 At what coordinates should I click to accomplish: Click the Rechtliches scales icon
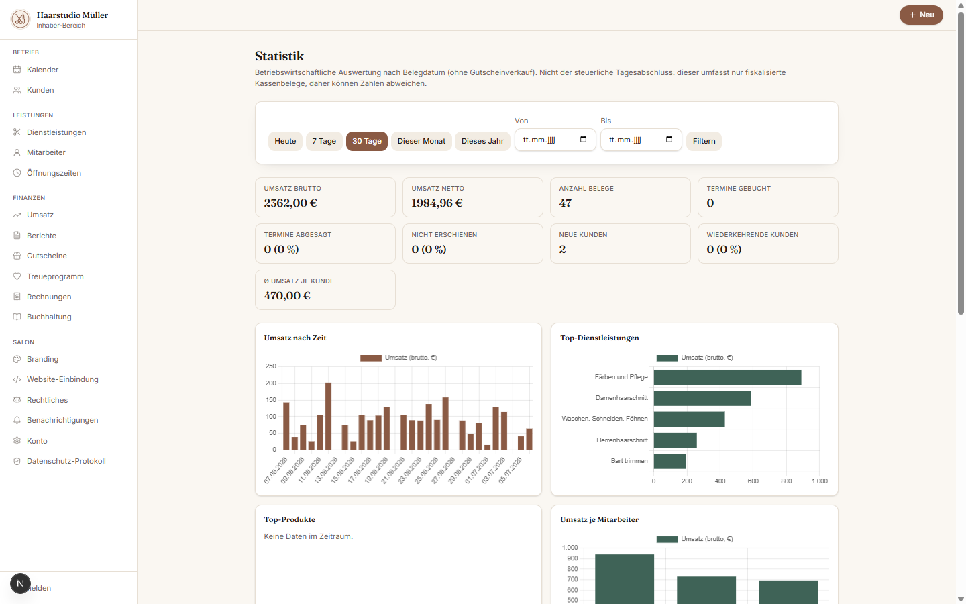pyautogui.click(x=17, y=400)
